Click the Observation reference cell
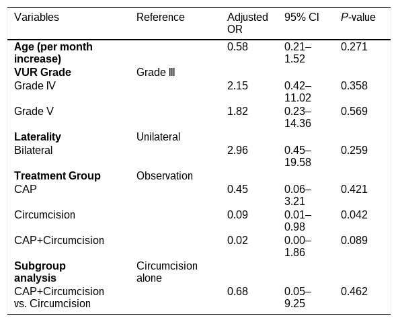398x322 pixels. click(165, 176)
